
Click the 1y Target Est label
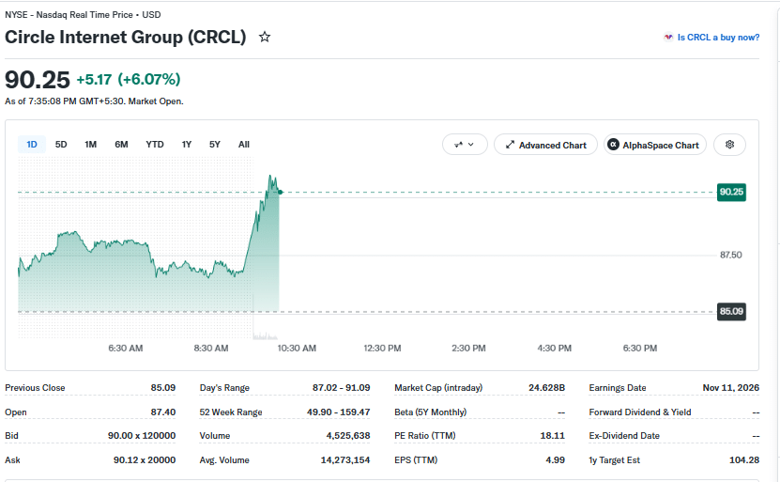pyautogui.click(x=615, y=460)
